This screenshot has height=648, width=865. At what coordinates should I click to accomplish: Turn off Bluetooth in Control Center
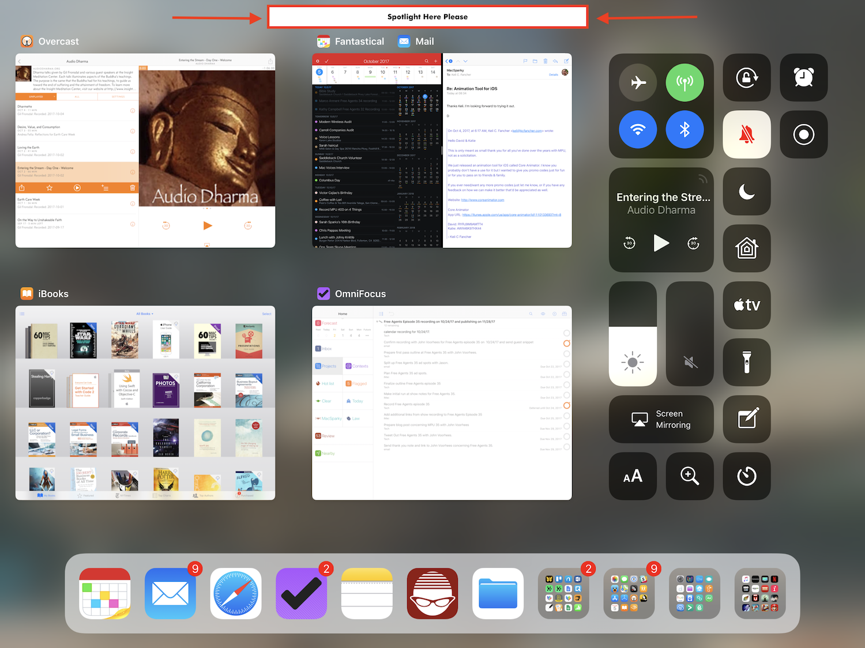[x=685, y=129]
